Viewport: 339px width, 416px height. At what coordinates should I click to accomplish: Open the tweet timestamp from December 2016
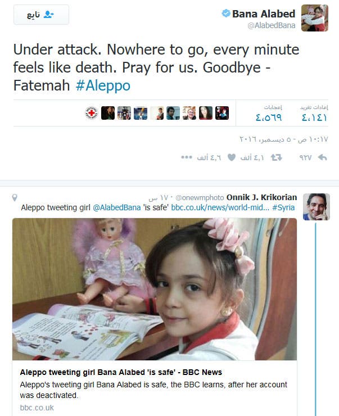click(x=283, y=139)
